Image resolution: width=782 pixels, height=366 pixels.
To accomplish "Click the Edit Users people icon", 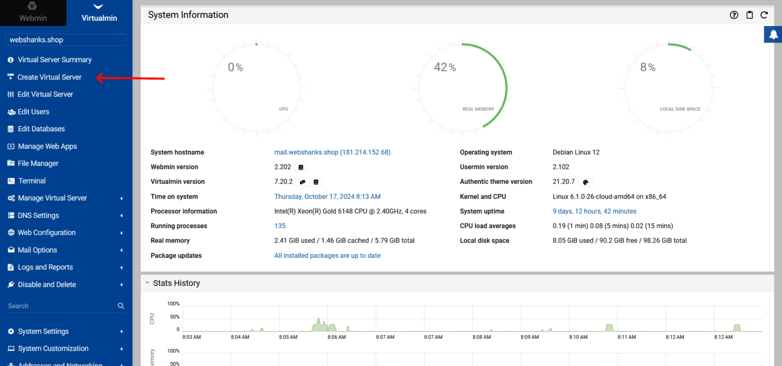I will pyautogui.click(x=11, y=111).
